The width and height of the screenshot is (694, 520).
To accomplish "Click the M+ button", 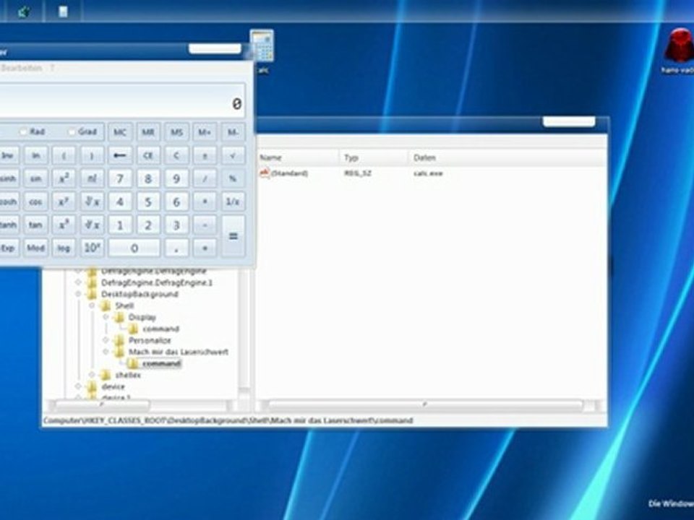I will coord(205,132).
